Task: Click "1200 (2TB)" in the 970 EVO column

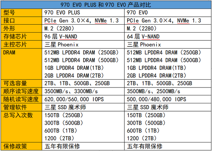Action: point(142,138)
